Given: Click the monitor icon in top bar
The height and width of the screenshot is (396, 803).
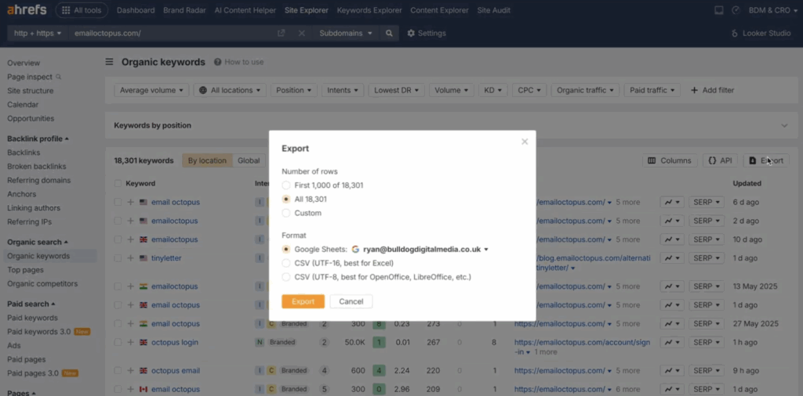Looking at the screenshot, I should [718, 10].
